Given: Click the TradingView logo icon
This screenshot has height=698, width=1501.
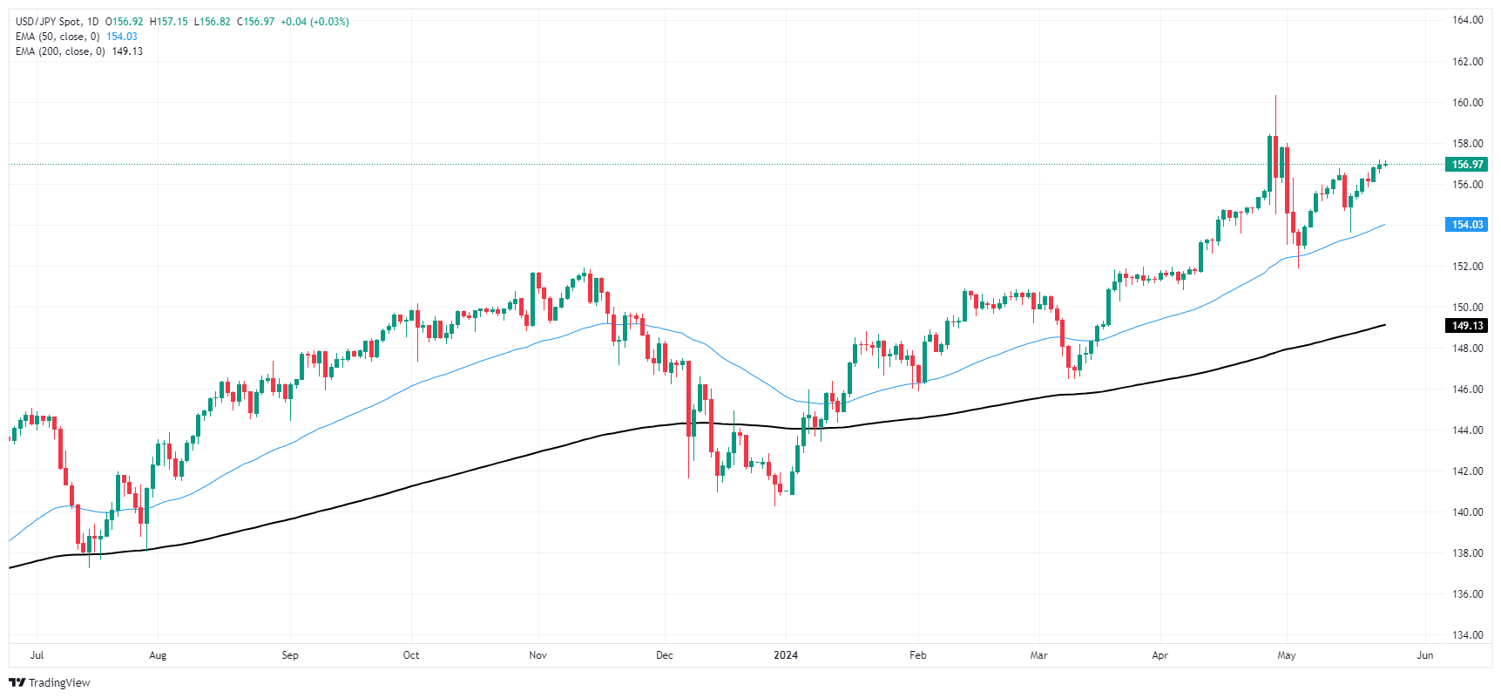Looking at the screenshot, I should tap(17, 683).
